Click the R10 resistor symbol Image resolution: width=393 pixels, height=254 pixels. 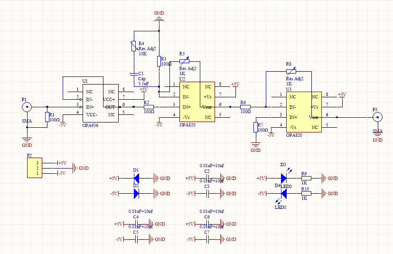coord(306,193)
